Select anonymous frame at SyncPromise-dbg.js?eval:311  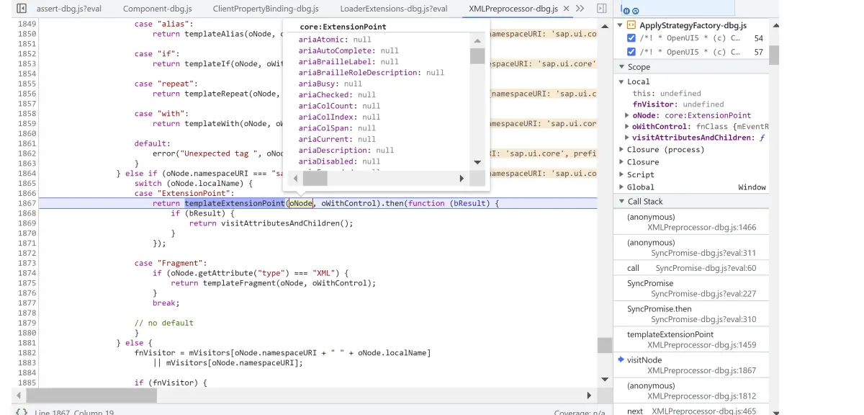coord(691,247)
